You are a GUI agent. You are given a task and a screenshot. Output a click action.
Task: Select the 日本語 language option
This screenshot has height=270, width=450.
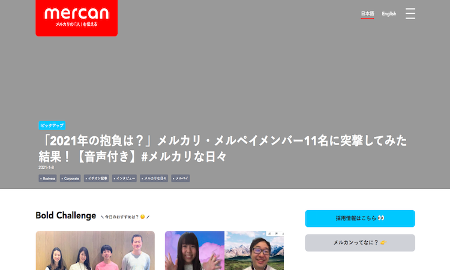[367, 13]
